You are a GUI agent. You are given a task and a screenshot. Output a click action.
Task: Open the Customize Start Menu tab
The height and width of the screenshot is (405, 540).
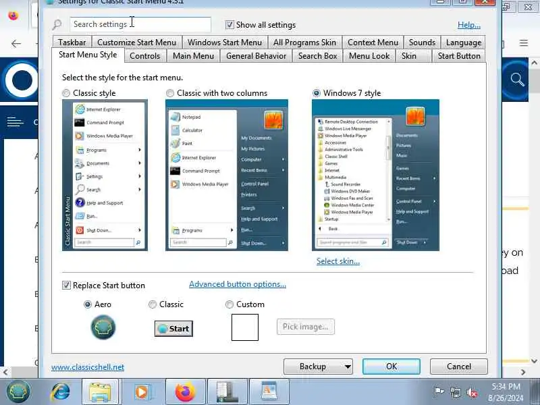(x=137, y=42)
